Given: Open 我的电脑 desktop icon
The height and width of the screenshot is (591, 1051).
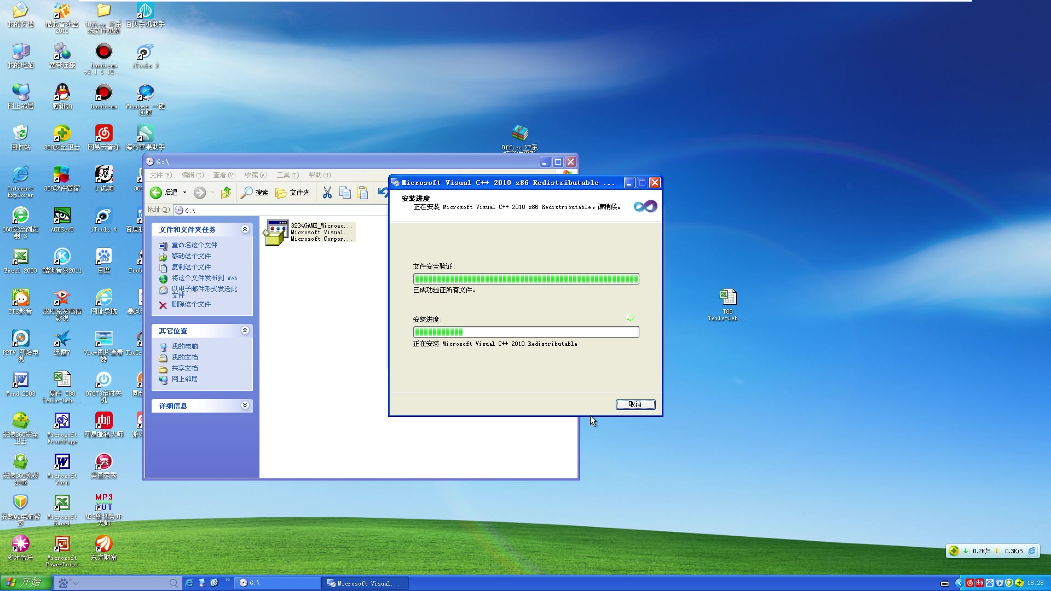Looking at the screenshot, I should pos(21,55).
